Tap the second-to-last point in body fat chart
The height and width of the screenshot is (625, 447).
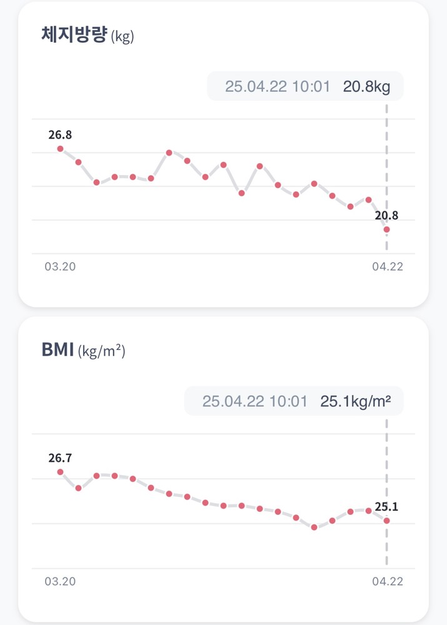coord(369,199)
